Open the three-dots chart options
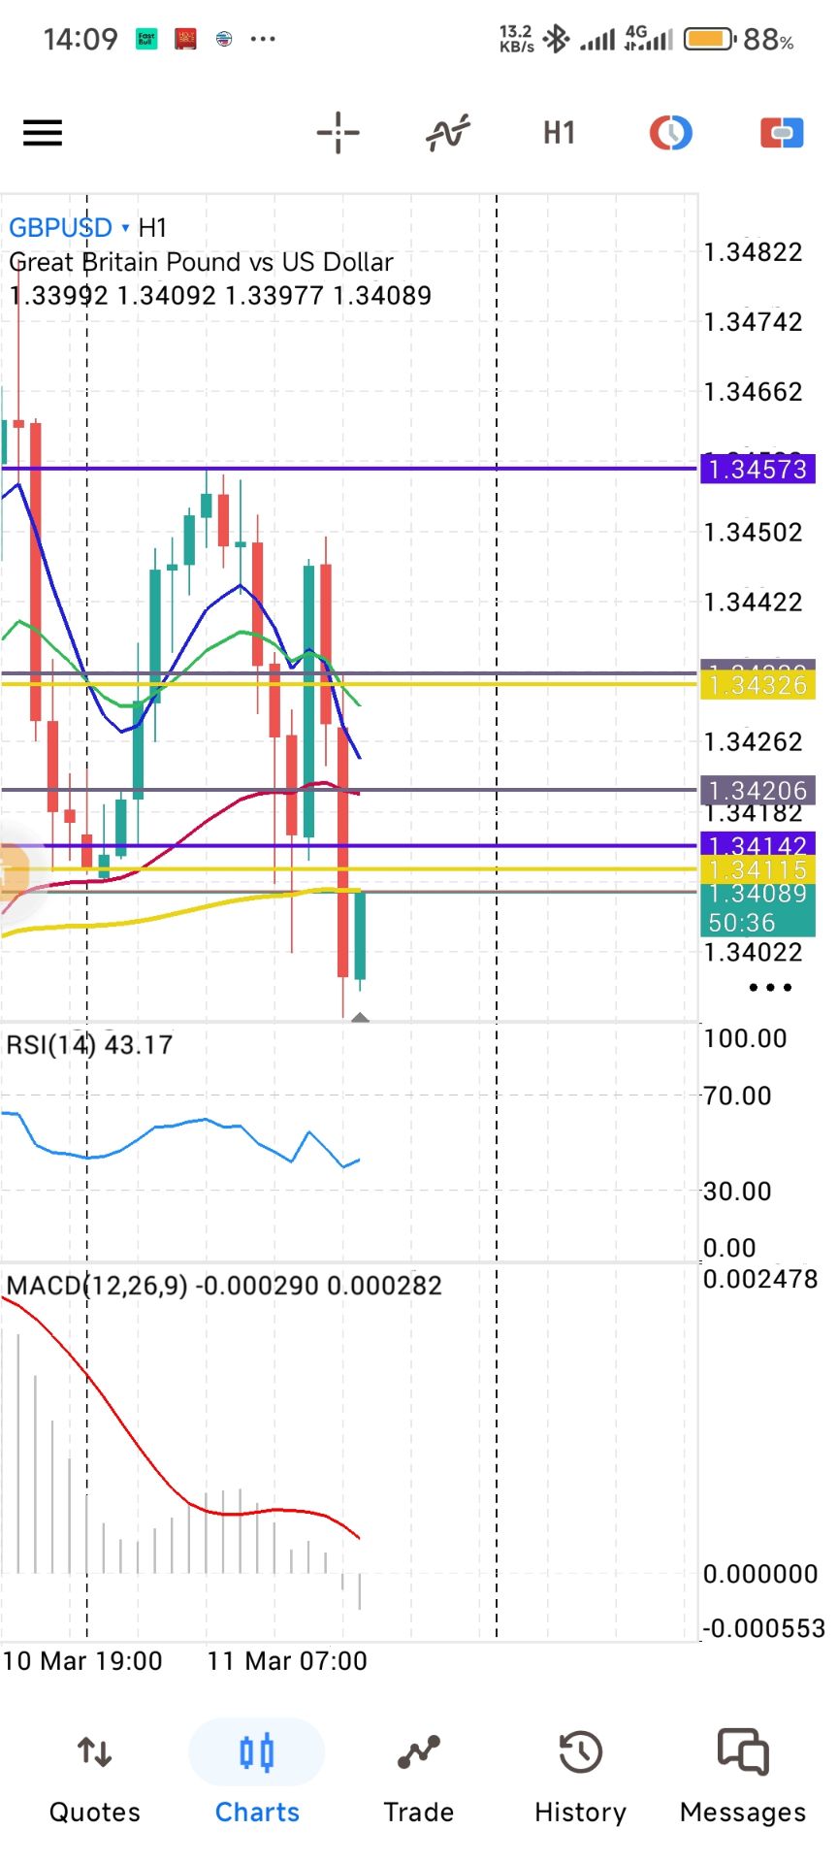 [770, 988]
